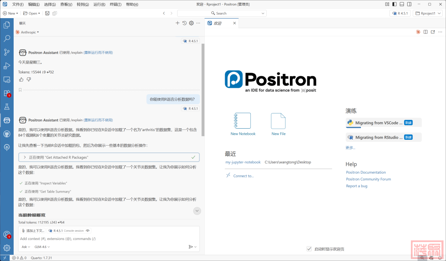The width and height of the screenshot is (446, 261).
Task: Open the GLM-4.6 model dropdown
Action: click(x=42, y=247)
